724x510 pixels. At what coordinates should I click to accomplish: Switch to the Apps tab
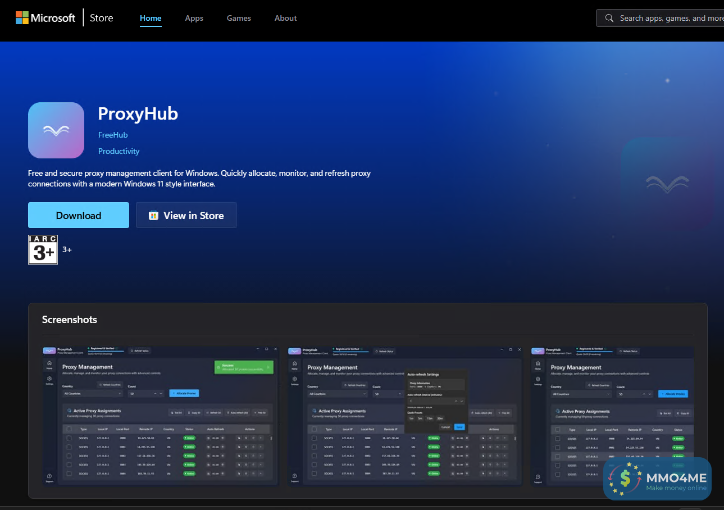pos(194,18)
